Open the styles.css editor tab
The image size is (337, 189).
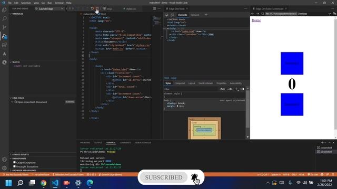click(x=131, y=9)
